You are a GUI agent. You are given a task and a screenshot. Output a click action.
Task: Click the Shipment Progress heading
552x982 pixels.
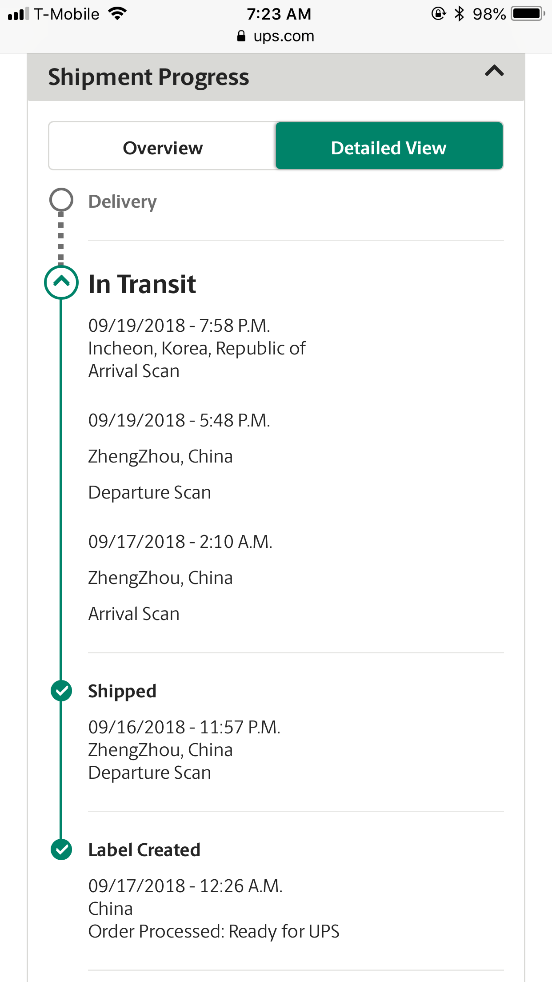148,77
